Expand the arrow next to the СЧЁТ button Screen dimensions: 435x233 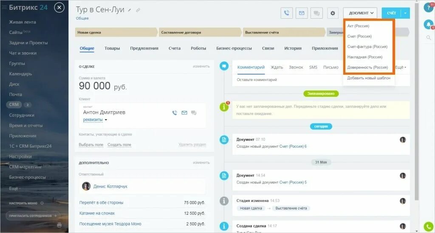coord(405,13)
